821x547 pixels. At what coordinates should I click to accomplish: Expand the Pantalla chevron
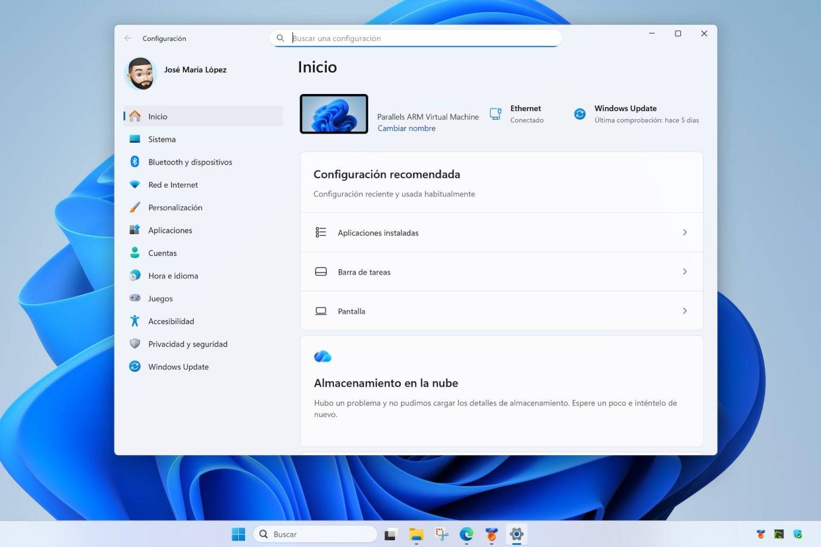point(685,311)
